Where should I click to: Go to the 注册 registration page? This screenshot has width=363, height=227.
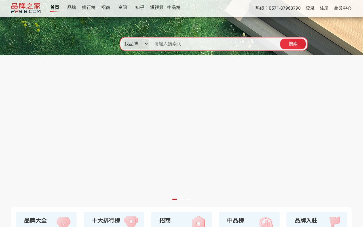324,8
